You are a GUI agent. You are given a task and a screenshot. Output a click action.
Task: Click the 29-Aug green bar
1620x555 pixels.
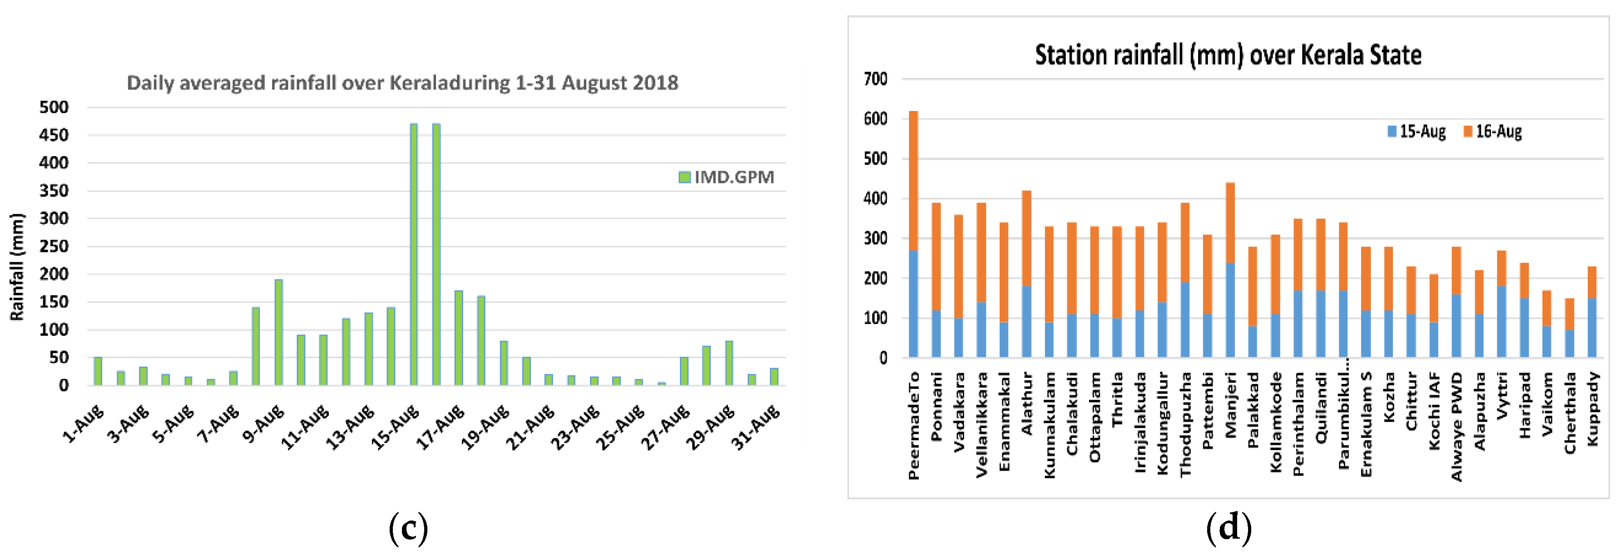click(729, 363)
